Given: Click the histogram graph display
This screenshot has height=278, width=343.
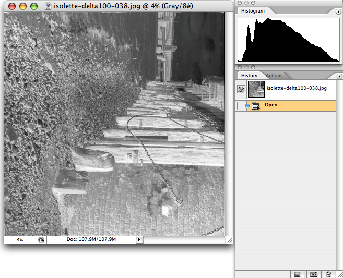Looking at the screenshot, I should (x=289, y=40).
